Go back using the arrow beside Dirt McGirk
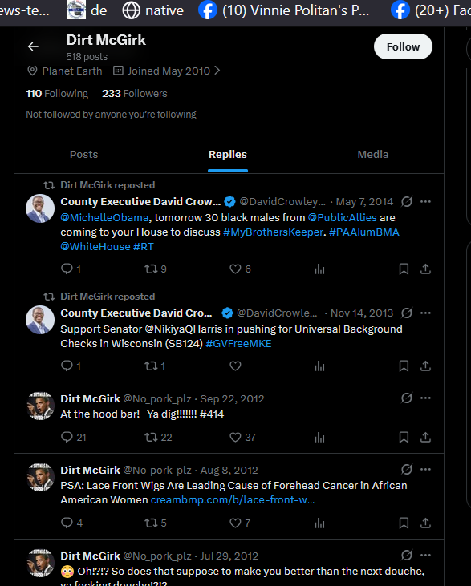471x586 pixels. click(33, 46)
